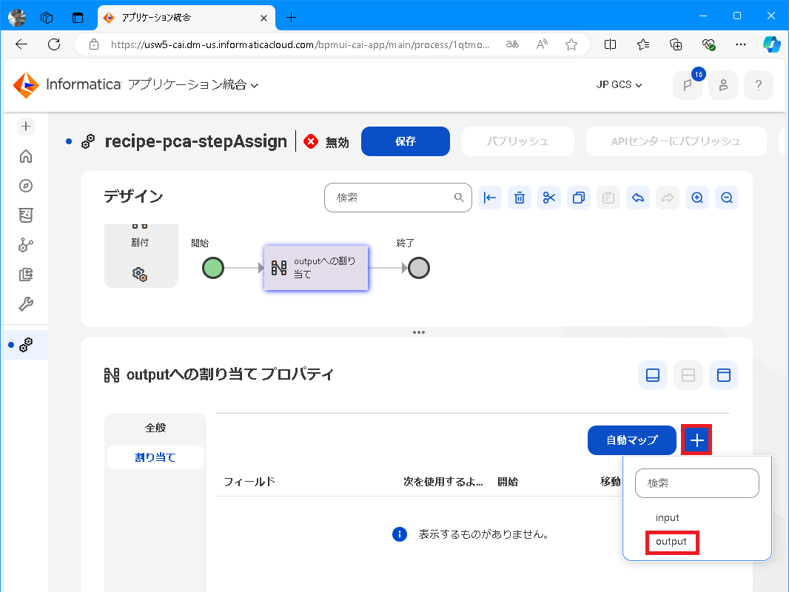Click the blue plus add field button

pyautogui.click(x=697, y=440)
